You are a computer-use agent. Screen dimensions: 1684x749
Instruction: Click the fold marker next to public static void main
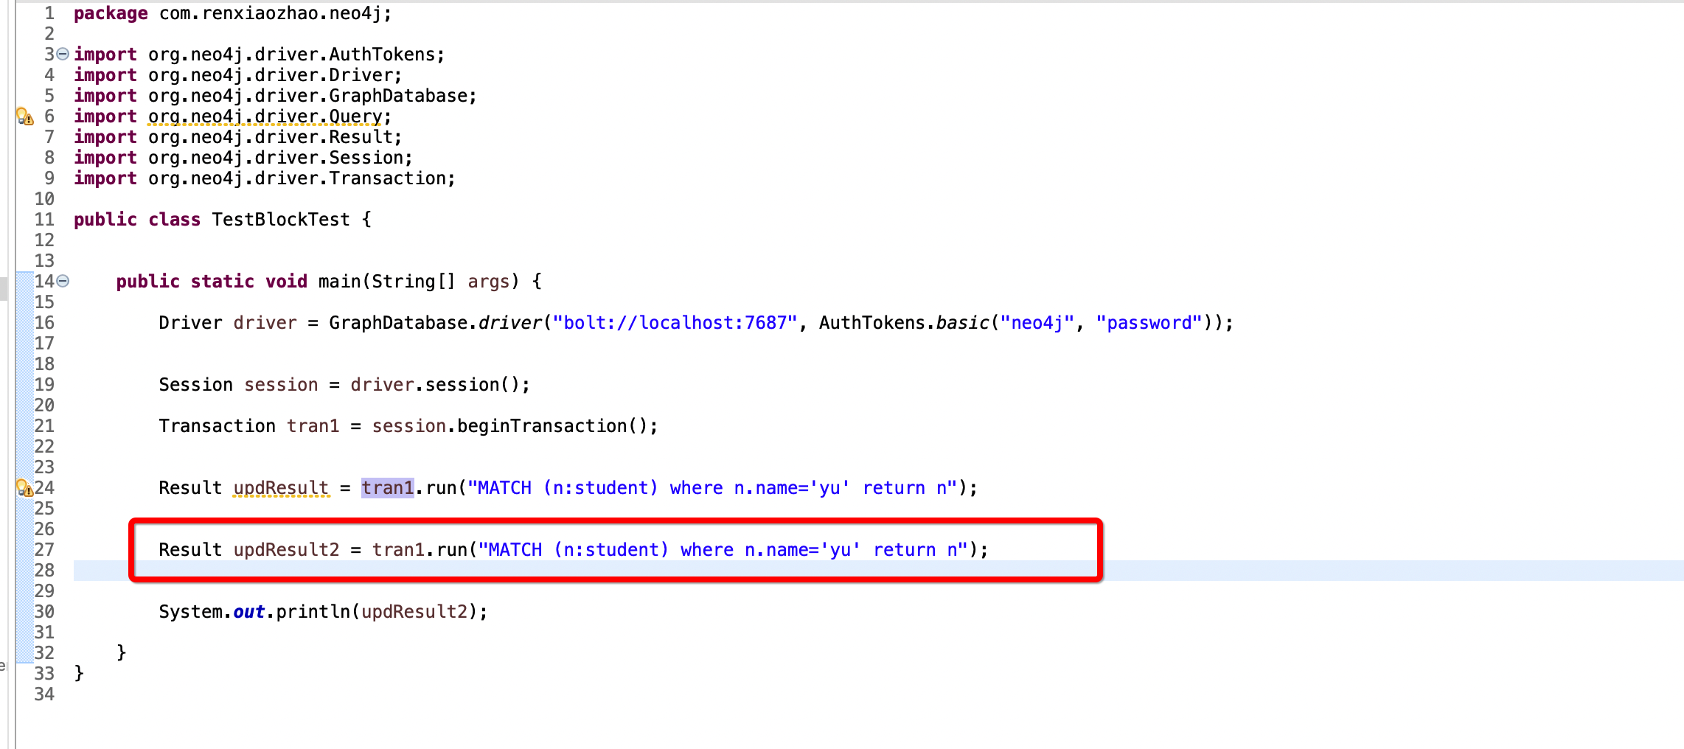(62, 279)
